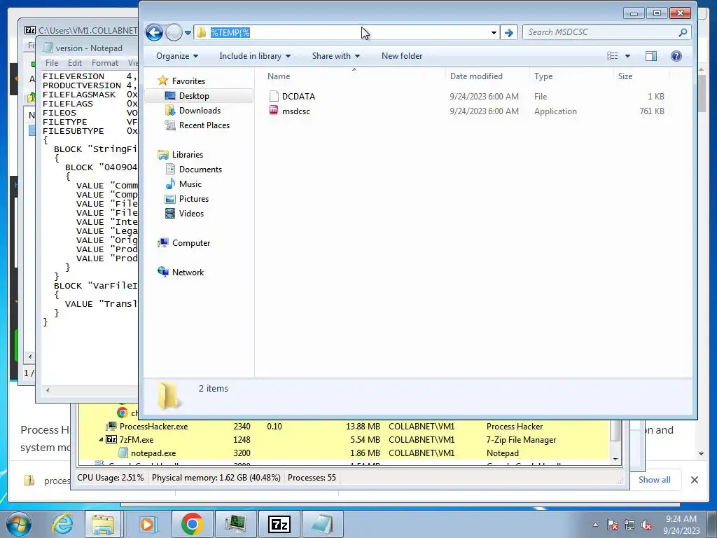Launch Internet Explorer from taskbar
This screenshot has height=538, width=717.
[x=62, y=524]
